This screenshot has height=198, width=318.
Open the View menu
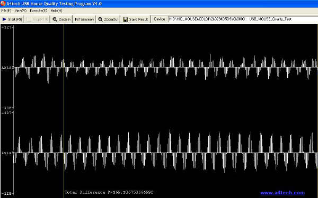[x=21, y=11]
